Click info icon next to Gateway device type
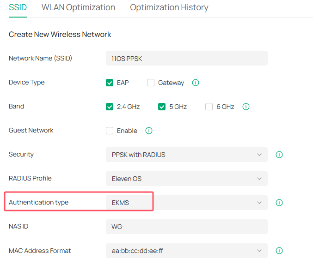The width and height of the screenshot is (313, 265). pyautogui.click(x=195, y=83)
